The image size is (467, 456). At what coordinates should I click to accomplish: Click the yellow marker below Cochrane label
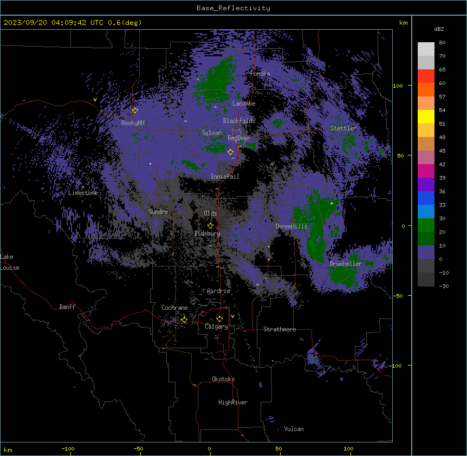185,320
